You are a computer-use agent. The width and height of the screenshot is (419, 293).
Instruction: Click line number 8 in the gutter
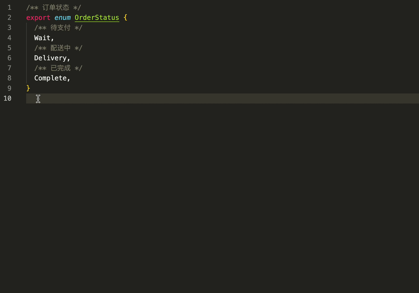(9, 78)
